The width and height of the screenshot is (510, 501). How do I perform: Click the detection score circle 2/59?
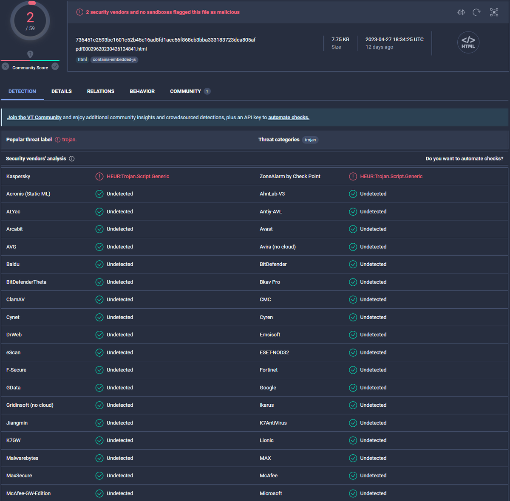[30, 21]
